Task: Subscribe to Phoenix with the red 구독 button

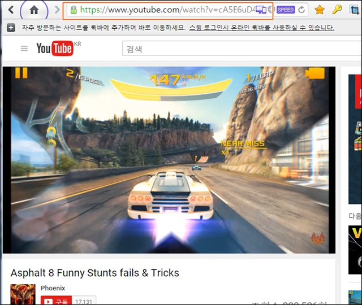Action: tap(56, 300)
